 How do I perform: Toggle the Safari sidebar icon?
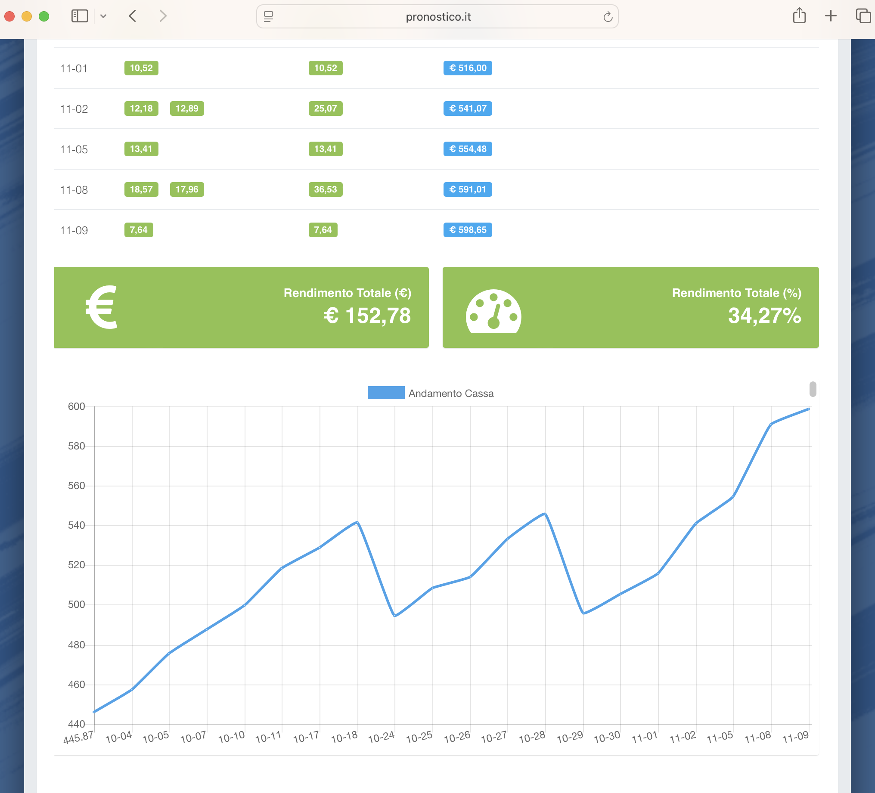[79, 16]
